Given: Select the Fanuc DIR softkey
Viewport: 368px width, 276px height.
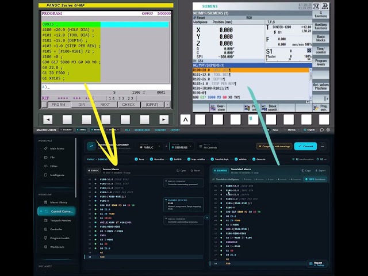Looking at the screenshot, I should coord(82,105).
